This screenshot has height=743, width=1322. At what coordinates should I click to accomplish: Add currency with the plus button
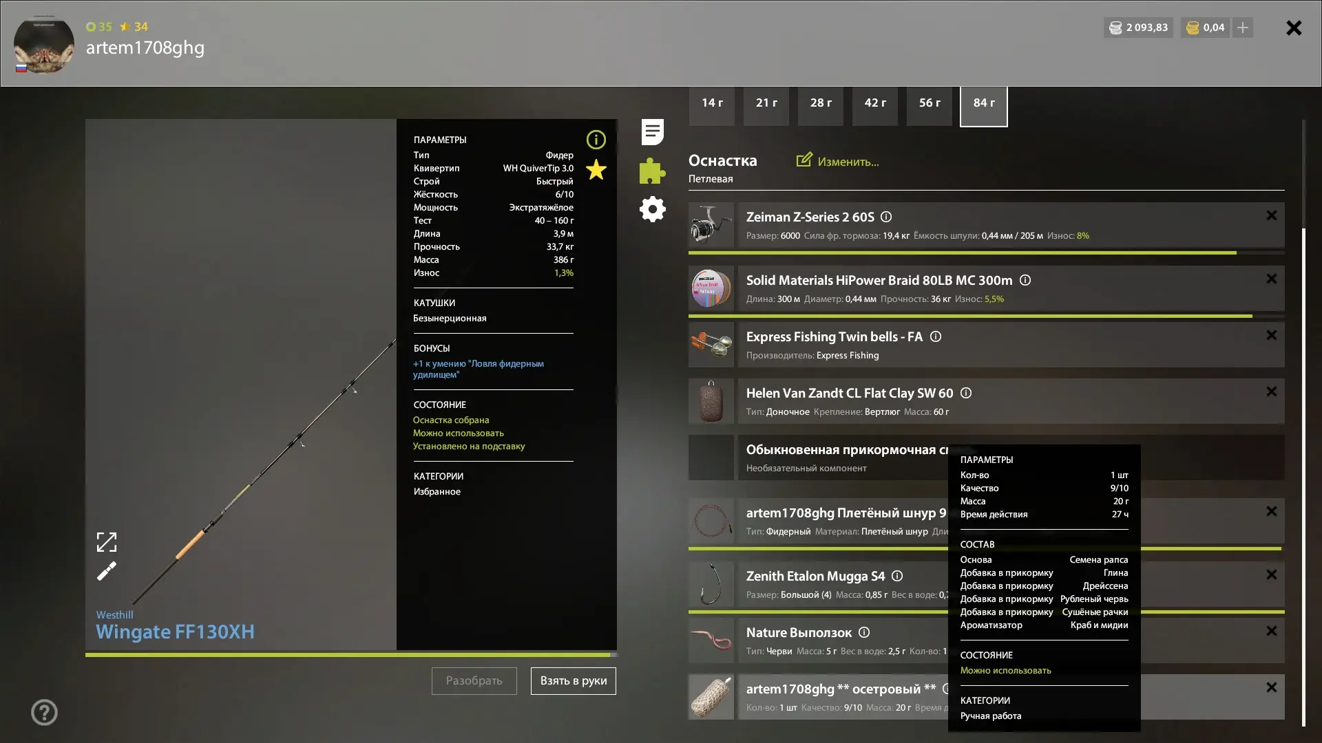(x=1243, y=28)
